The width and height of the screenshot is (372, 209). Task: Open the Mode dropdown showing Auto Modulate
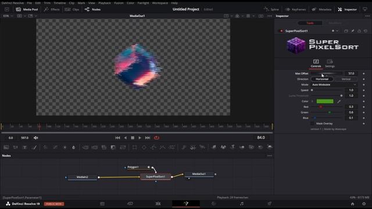tap(334, 85)
